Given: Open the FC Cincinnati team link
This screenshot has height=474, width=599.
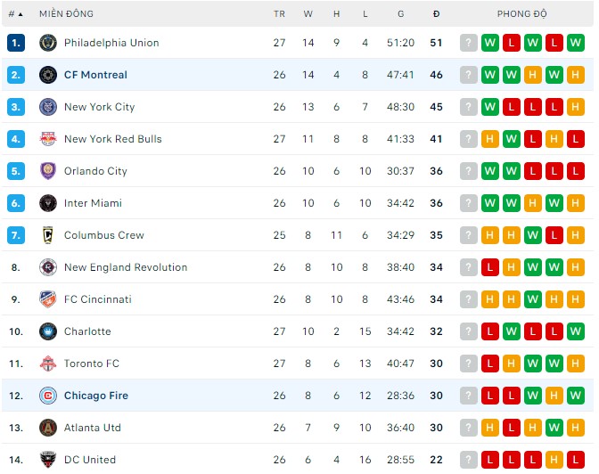Looking at the screenshot, I should pos(98,299).
